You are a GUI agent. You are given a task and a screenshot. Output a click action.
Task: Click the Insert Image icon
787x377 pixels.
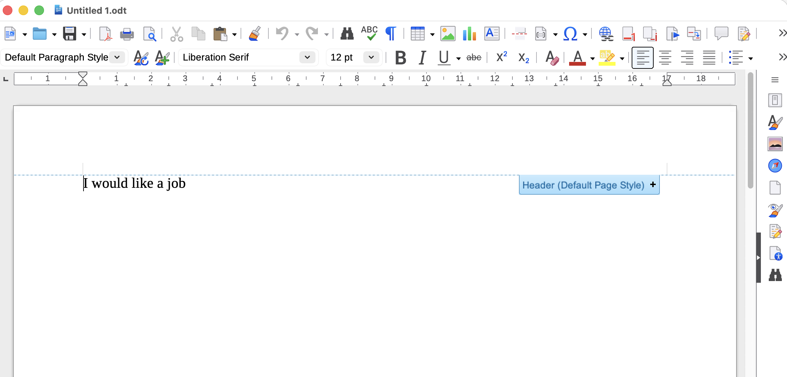click(x=447, y=34)
